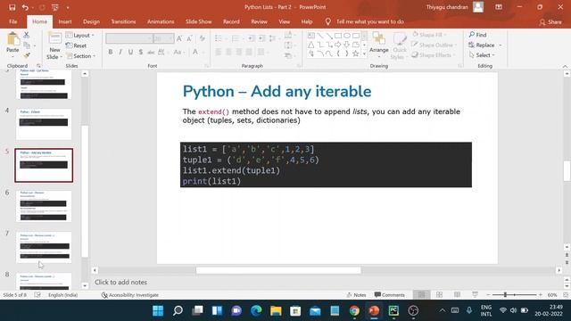
Task: Switch to Reading view
Action: (457, 295)
